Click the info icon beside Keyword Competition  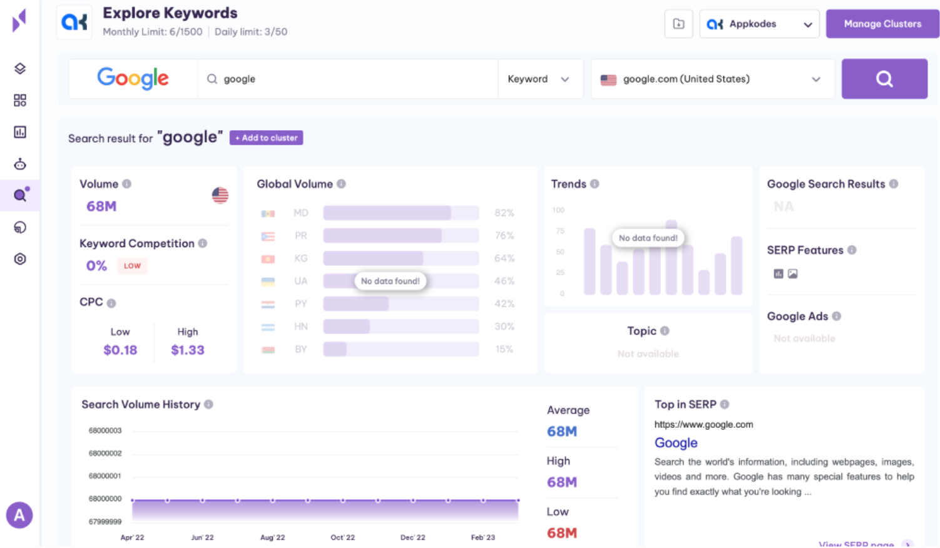pyautogui.click(x=203, y=243)
